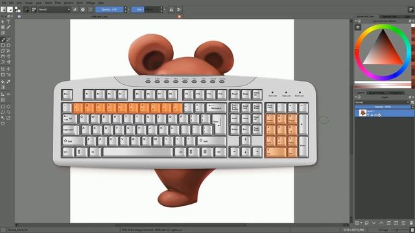Open the brush editor from the toolbar
The width and height of the screenshot is (415, 233).
(27, 10)
